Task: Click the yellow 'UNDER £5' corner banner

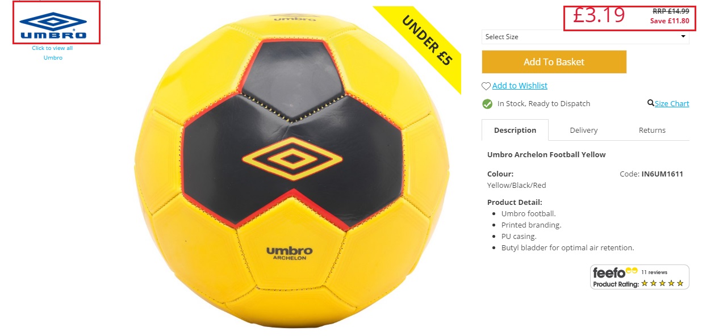Action: point(425,39)
